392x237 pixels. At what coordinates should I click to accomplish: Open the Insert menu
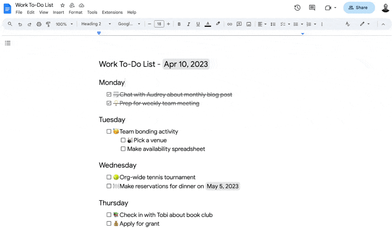point(58,12)
